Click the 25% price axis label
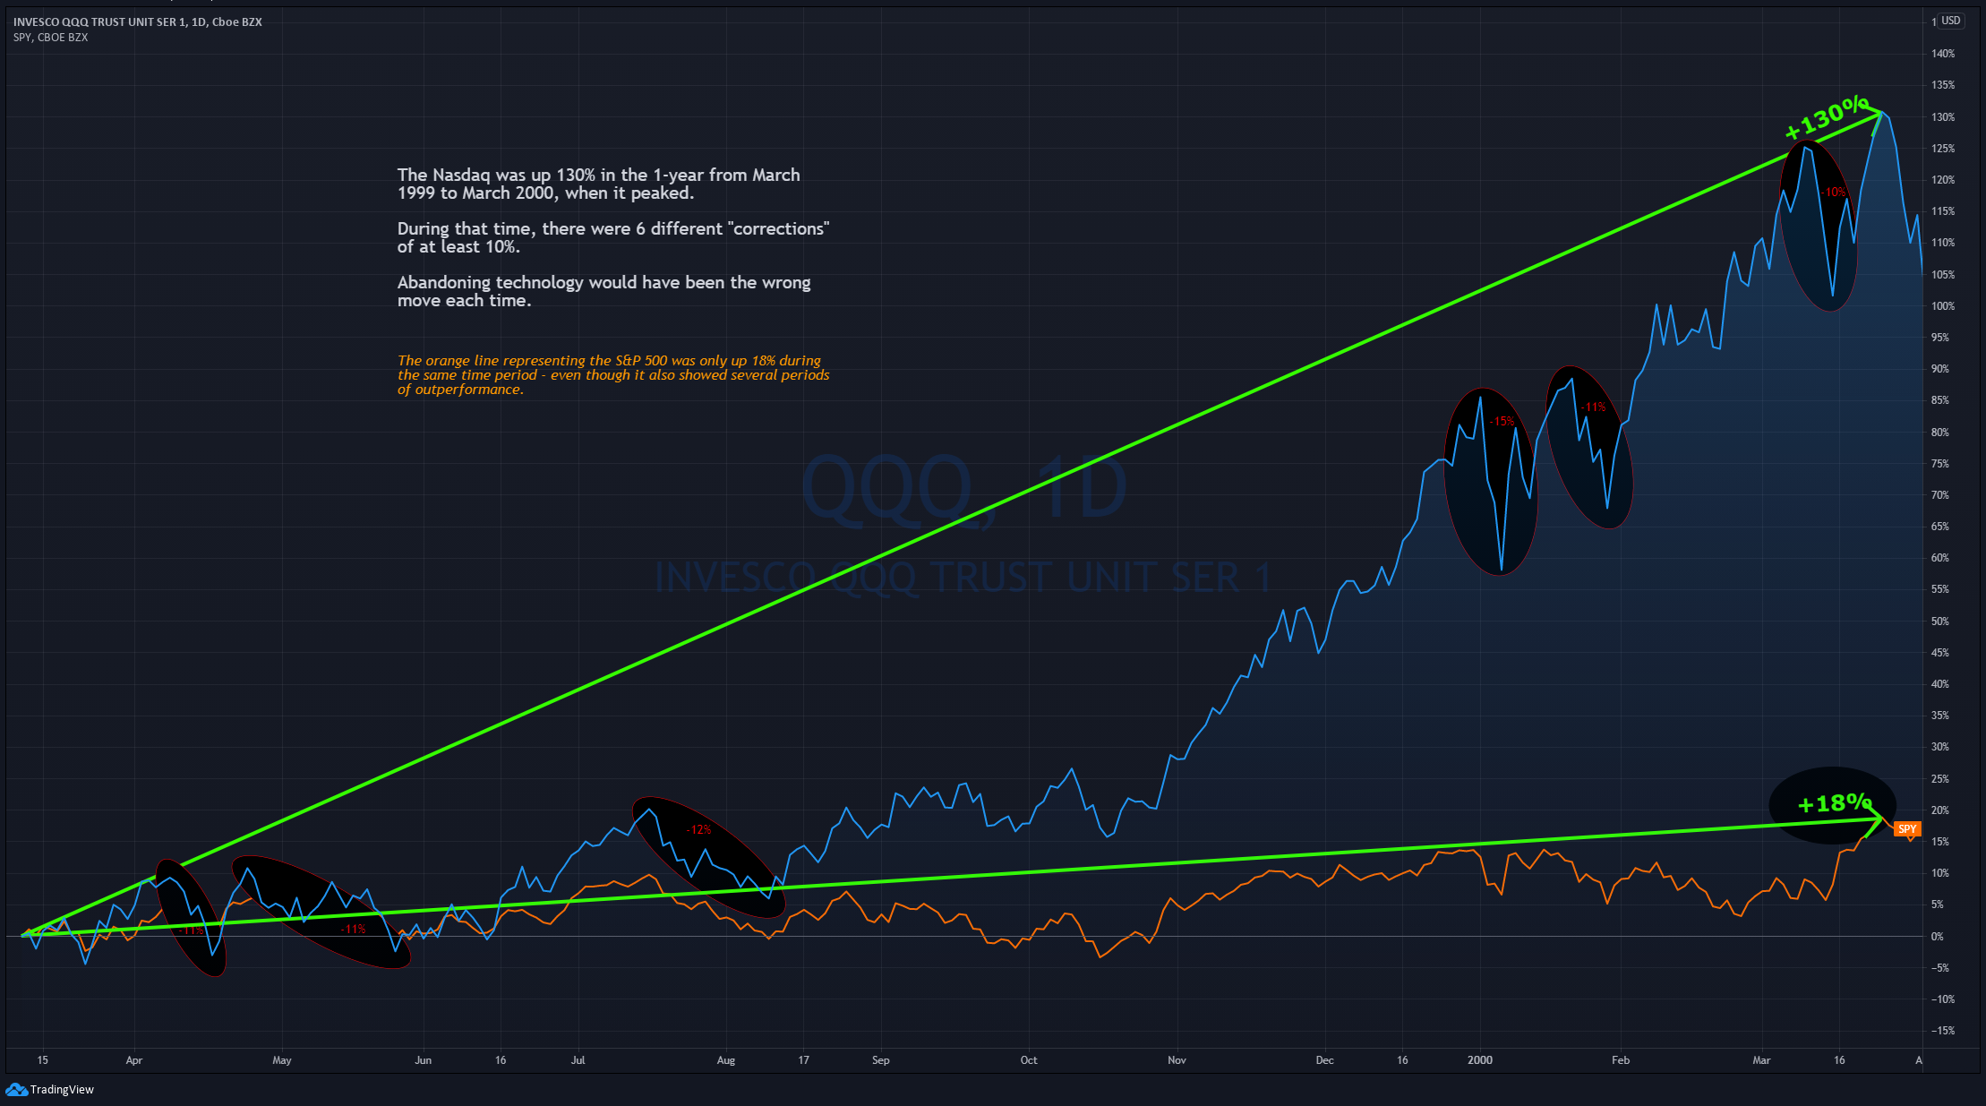 coord(1939,779)
